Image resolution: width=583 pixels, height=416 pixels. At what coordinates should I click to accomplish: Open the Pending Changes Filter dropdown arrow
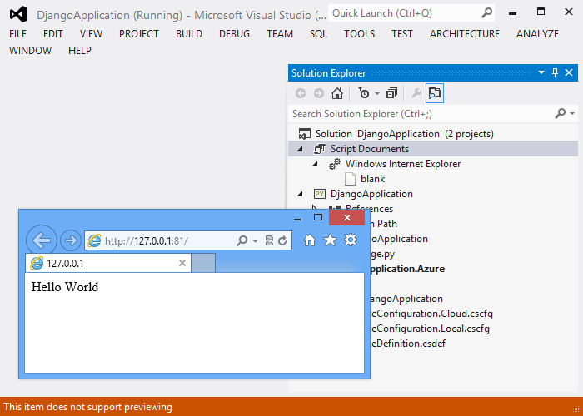point(377,93)
